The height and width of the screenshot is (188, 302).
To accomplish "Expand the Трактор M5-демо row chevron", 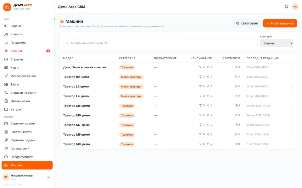I will pos(292,106).
